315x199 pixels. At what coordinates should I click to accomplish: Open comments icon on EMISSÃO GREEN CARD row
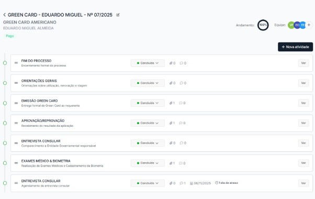(181, 103)
